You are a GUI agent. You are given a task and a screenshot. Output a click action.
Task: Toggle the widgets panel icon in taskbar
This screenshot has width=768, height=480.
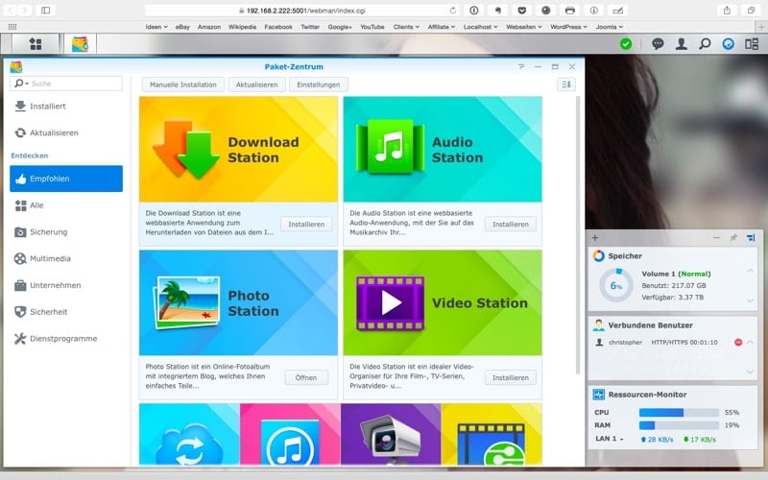pyautogui.click(x=752, y=44)
